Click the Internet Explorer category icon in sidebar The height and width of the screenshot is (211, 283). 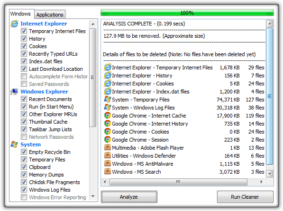click(14, 24)
